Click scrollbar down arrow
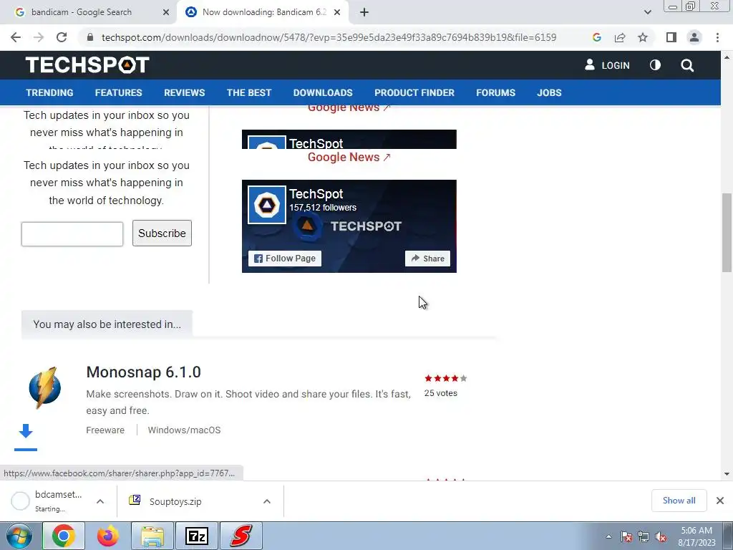Viewport: 733px width, 550px height. [x=727, y=474]
